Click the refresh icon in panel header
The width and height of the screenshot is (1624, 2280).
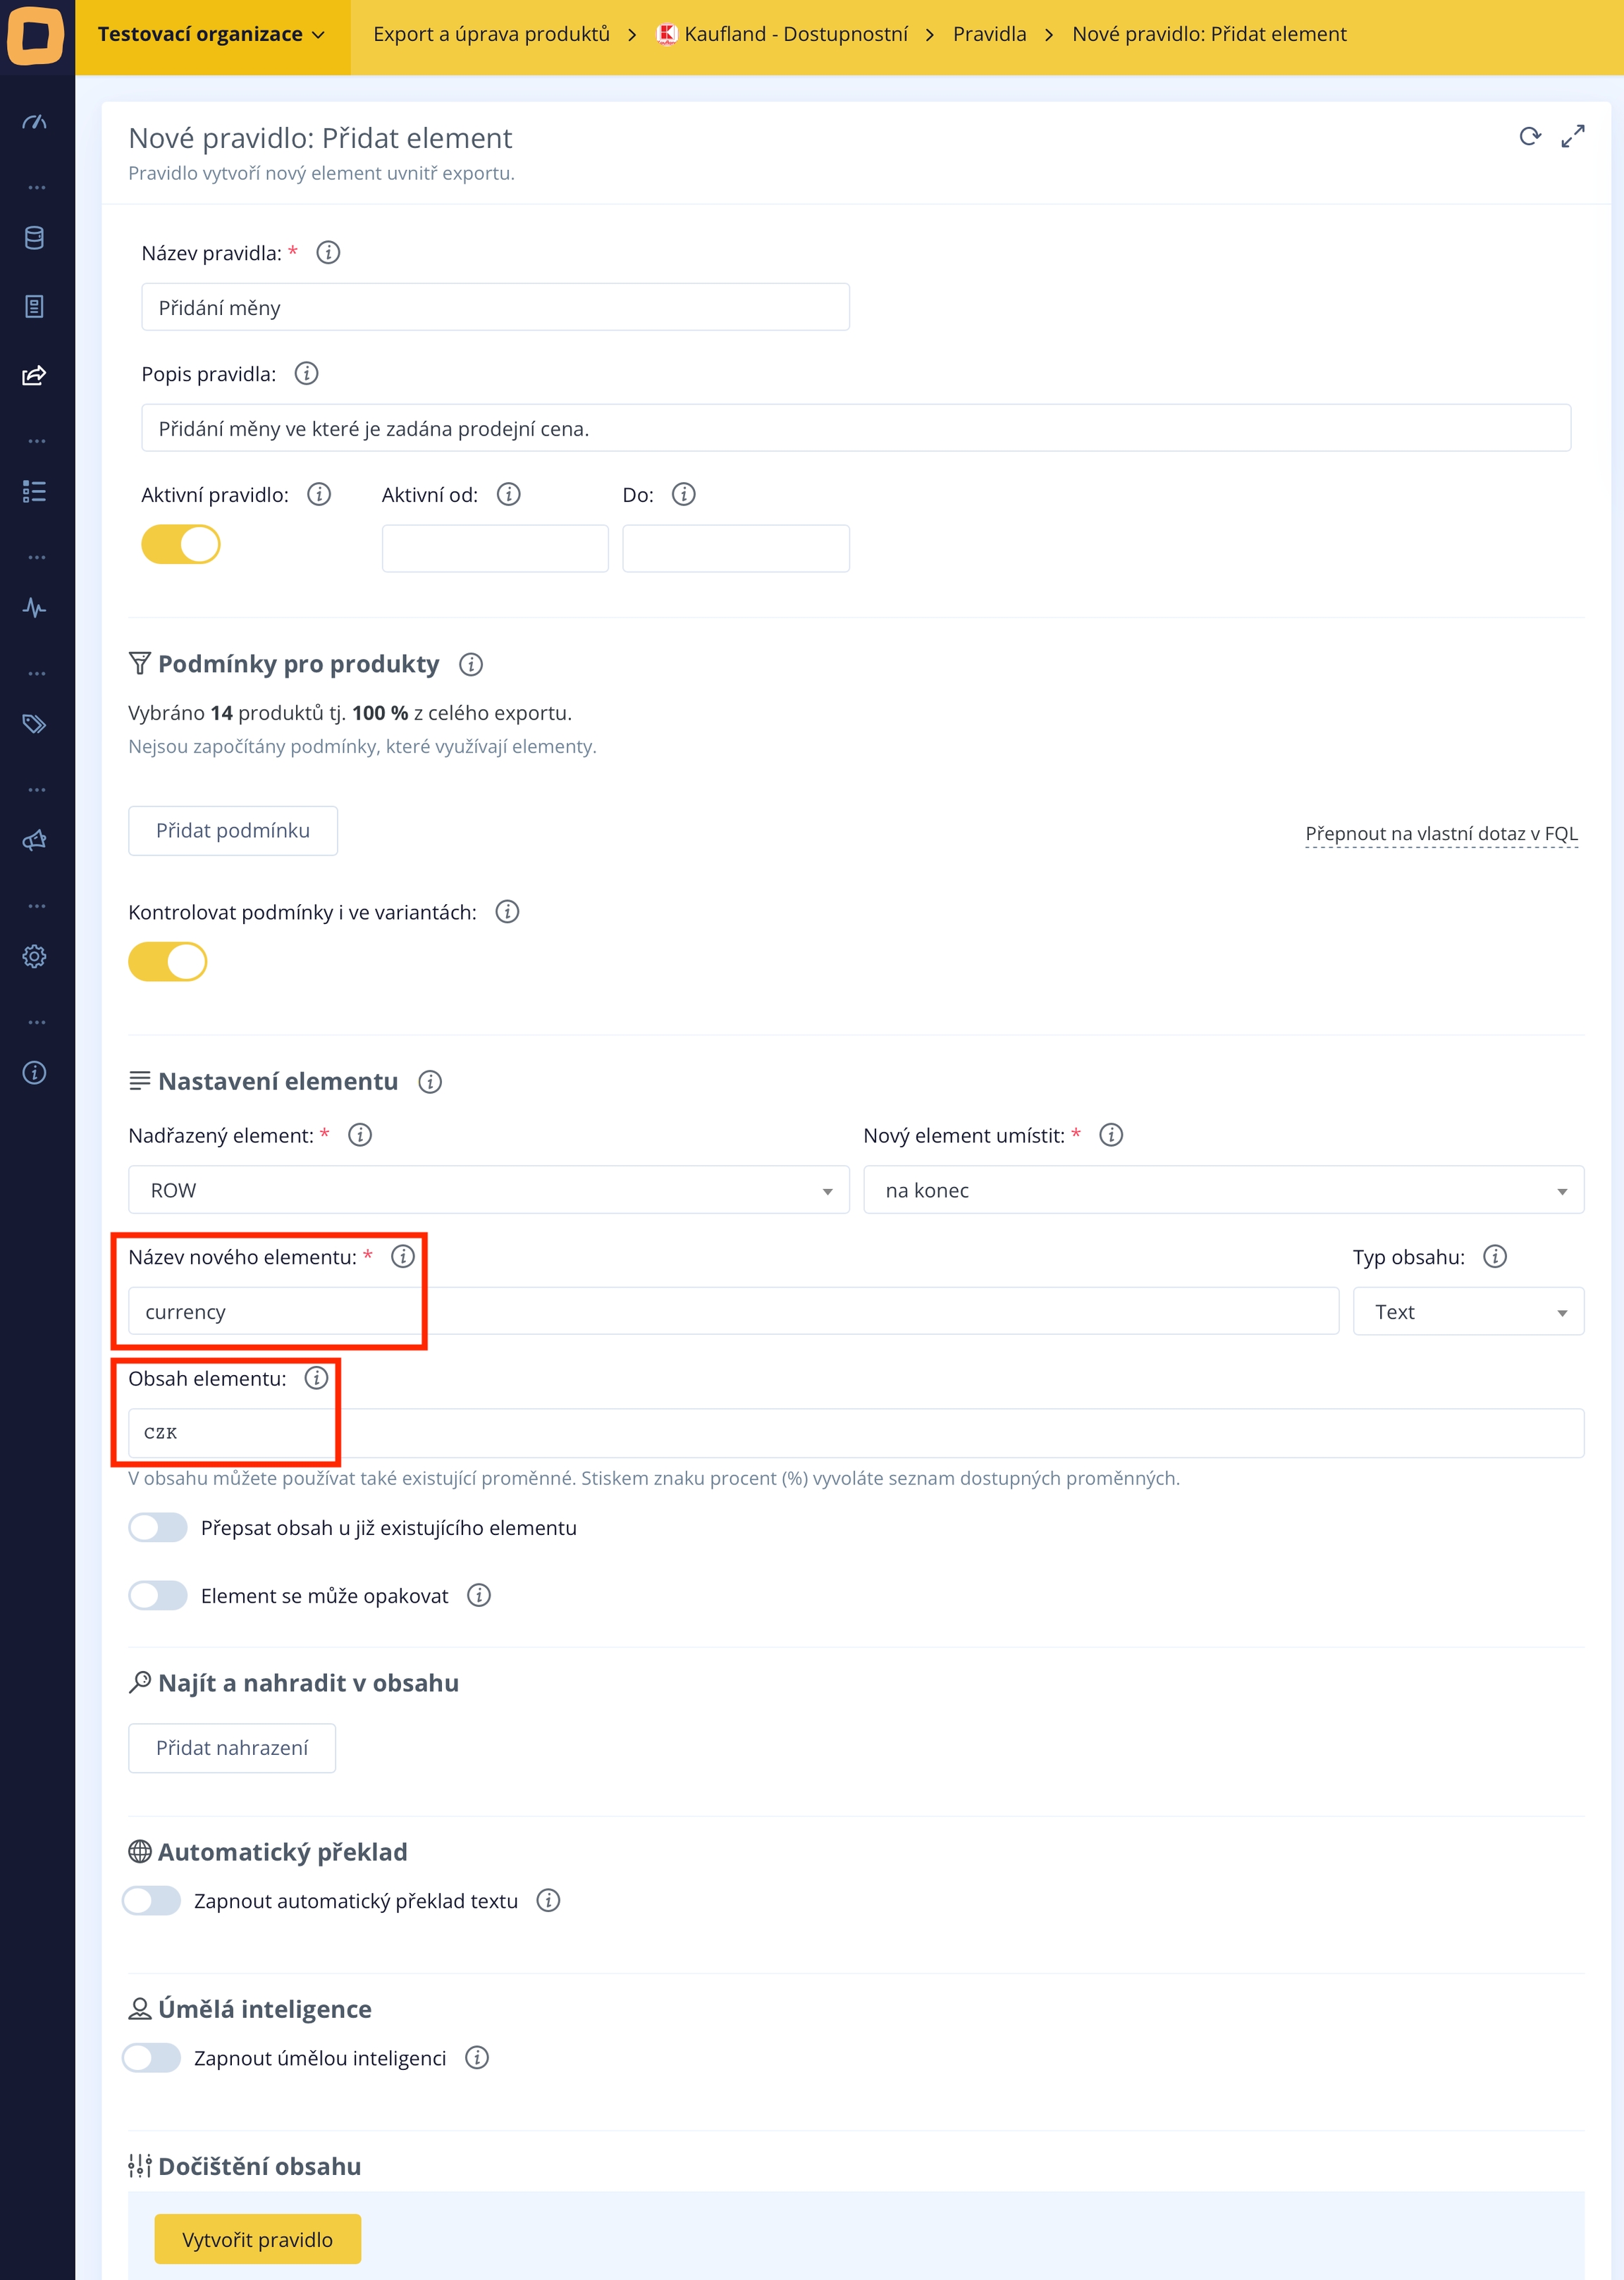click(1529, 136)
